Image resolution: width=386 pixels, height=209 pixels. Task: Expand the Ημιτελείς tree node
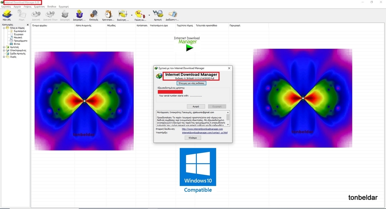4,47
